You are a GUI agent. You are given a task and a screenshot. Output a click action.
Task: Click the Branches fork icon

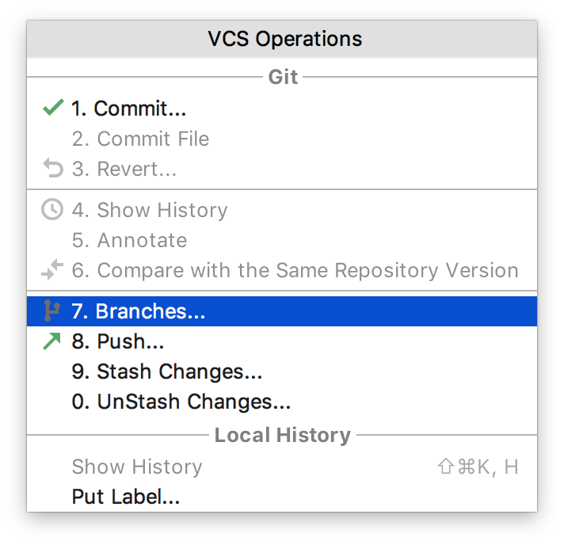tap(51, 311)
